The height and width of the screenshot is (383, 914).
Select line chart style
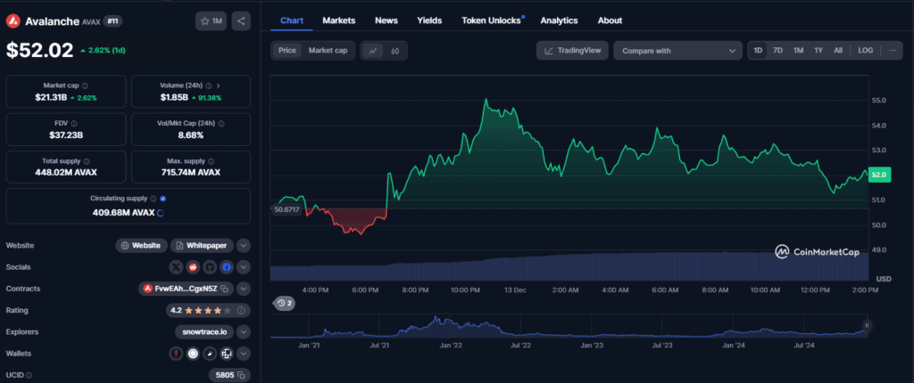point(372,51)
